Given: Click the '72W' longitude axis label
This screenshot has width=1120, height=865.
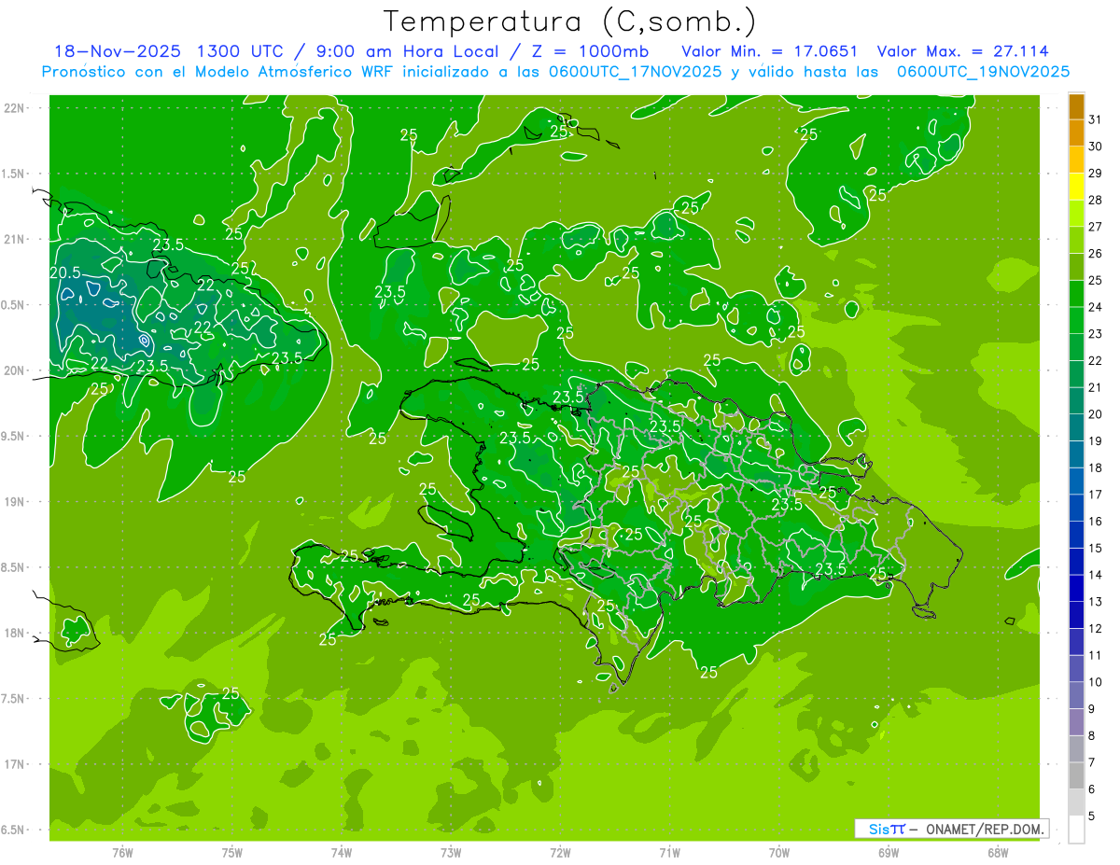Looking at the screenshot, I should [560, 852].
